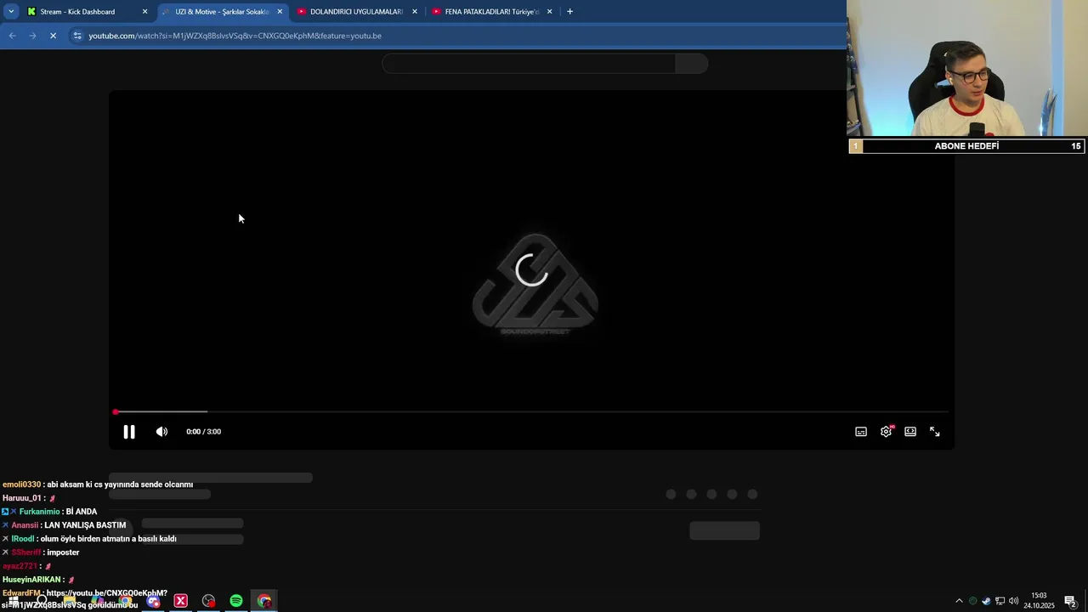Image resolution: width=1088 pixels, height=612 pixels.
Task: Click the loading YouTube search box placeholder
Action: [x=529, y=64]
